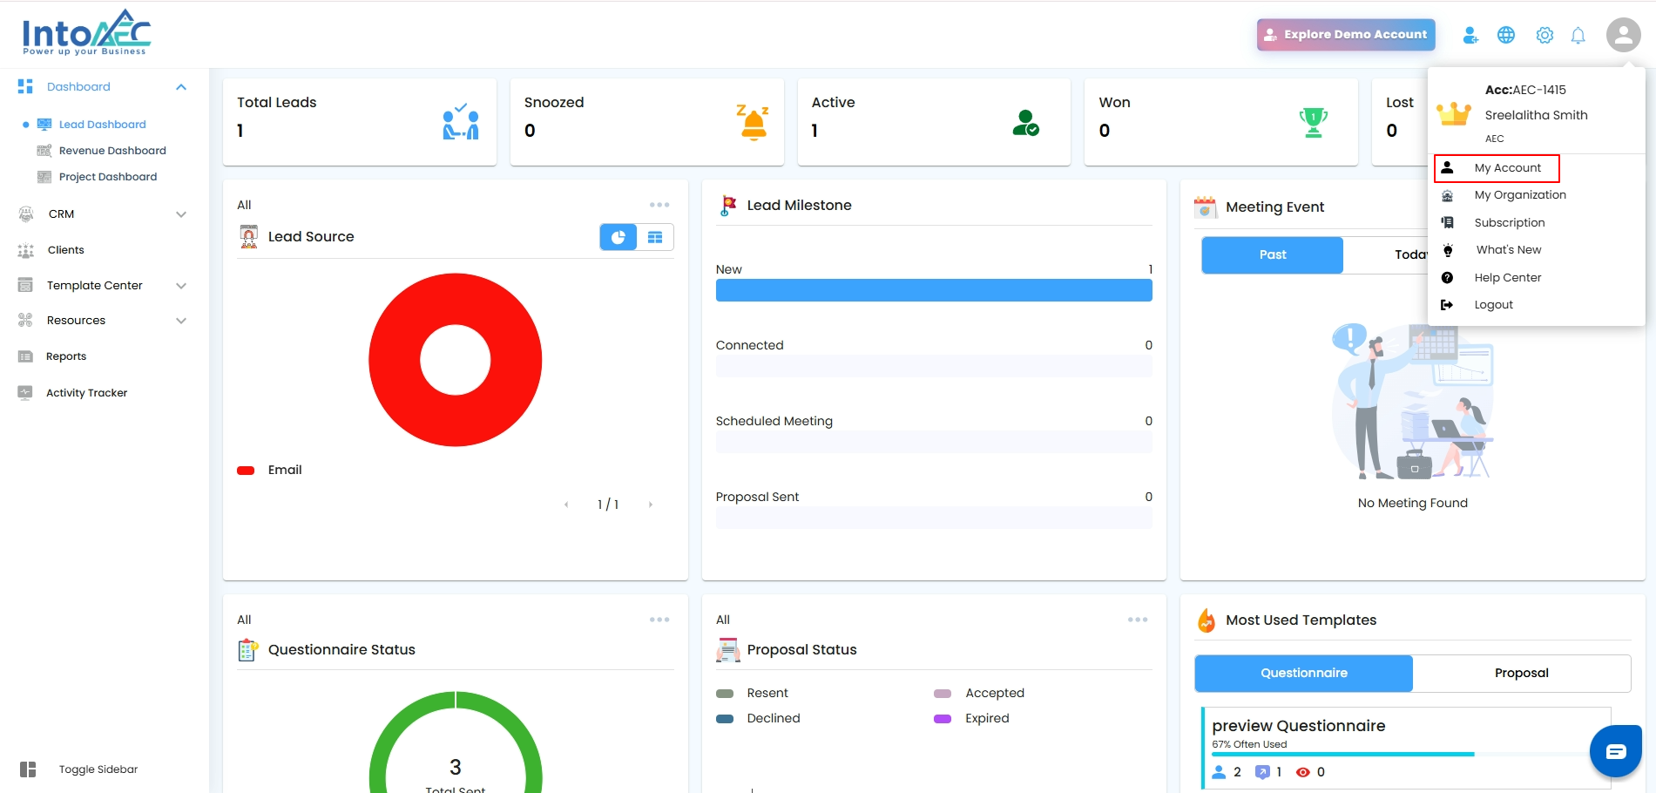Click the Won trophy icon
Viewport: 1656px width, 793px height.
click(x=1314, y=123)
